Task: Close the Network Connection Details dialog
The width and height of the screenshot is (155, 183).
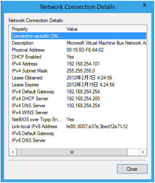Action: point(132,169)
